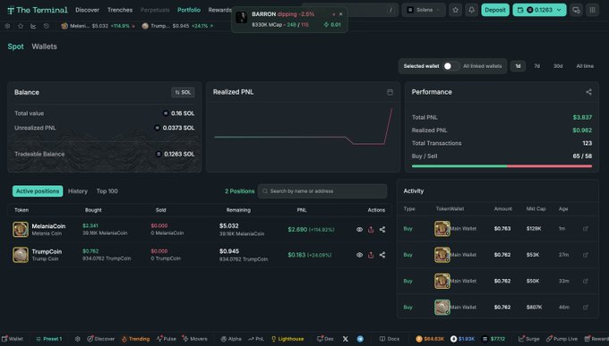Click the bottom bar settings gear
Image resolution: width=609 pixels, height=346 pixels.
(x=77, y=339)
